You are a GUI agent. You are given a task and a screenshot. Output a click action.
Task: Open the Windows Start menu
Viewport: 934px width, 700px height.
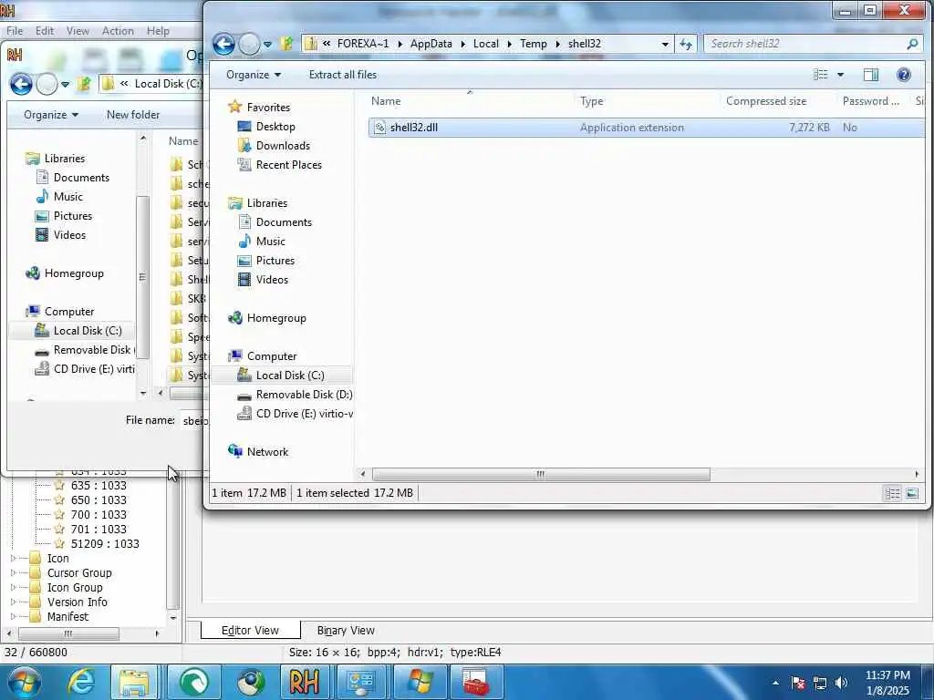pyautogui.click(x=23, y=682)
